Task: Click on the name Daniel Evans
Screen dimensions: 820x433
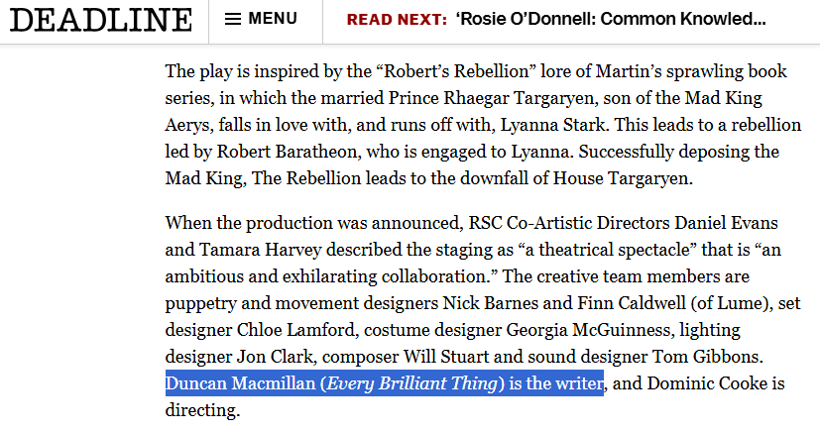Action: [x=727, y=223]
